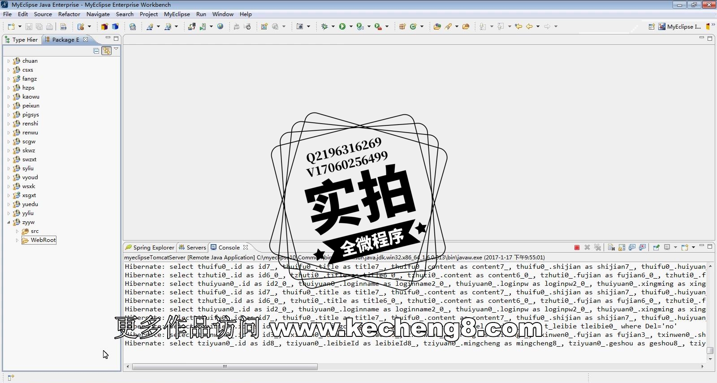Click the Run/Stop server icon
This screenshot has height=383, width=717.
pyautogui.click(x=203, y=26)
